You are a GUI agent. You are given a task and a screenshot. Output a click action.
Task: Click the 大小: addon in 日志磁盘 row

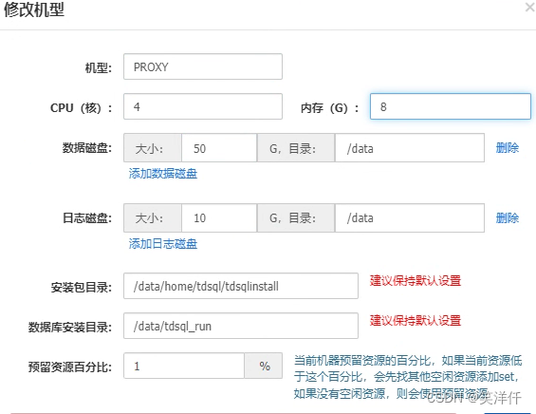click(x=153, y=218)
